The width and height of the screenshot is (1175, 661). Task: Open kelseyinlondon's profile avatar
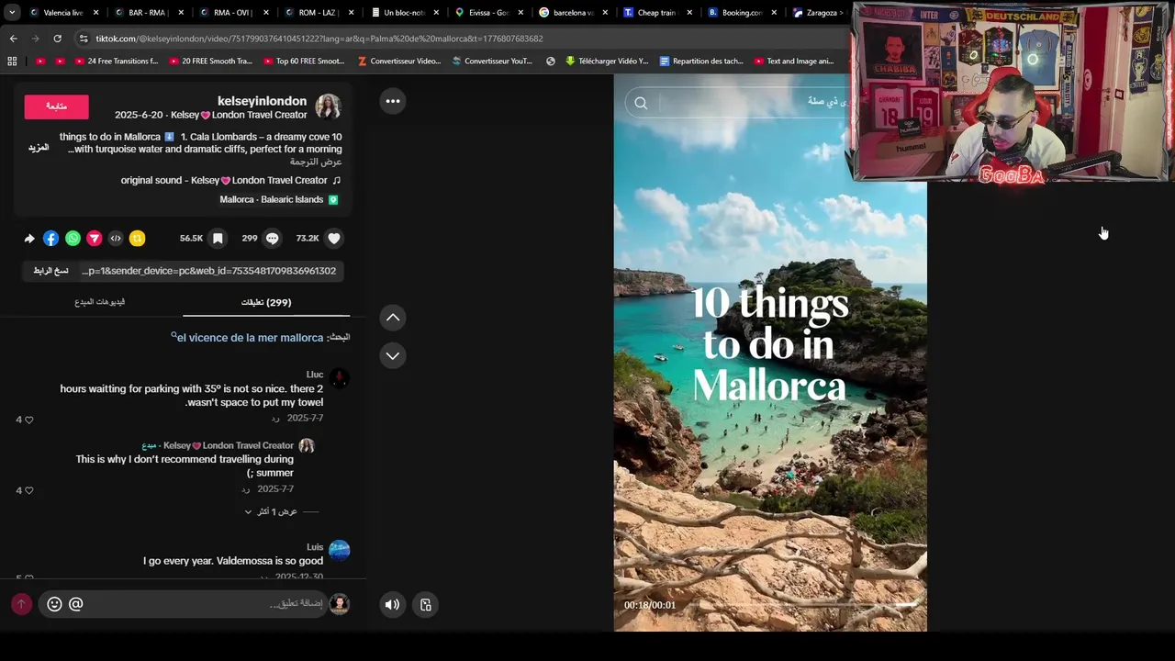[x=329, y=106]
